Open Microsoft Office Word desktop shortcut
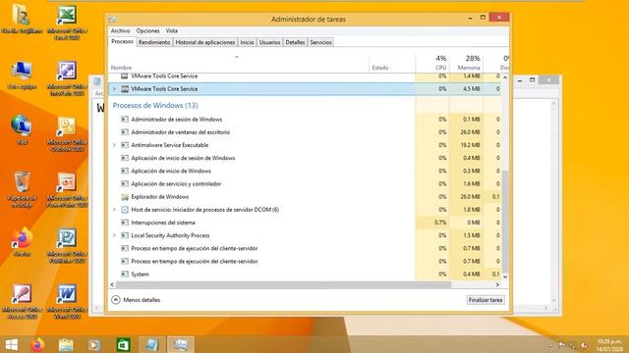The height and width of the screenshot is (353, 629). pos(67,301)
